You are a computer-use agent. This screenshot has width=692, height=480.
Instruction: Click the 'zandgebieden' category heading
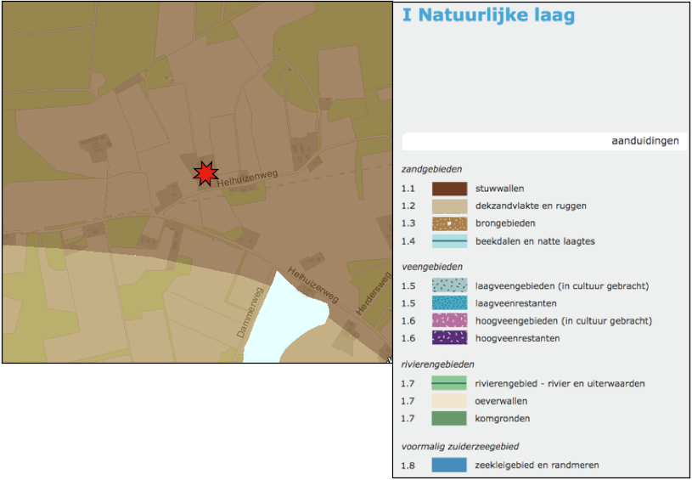click(431, 170)
